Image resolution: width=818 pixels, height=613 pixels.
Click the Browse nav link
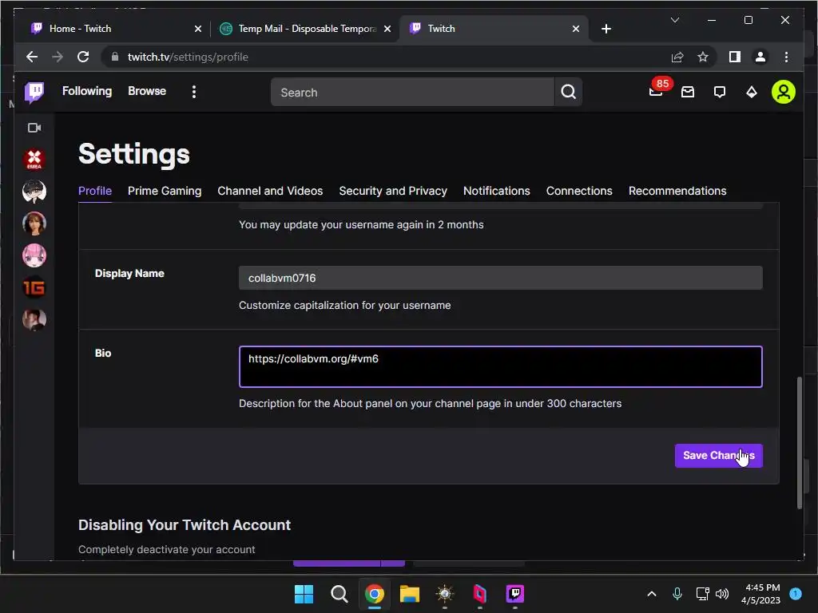[147, 91]
